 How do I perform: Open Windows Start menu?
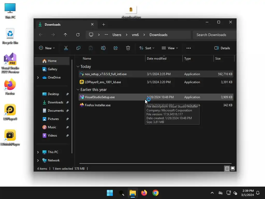110,193
